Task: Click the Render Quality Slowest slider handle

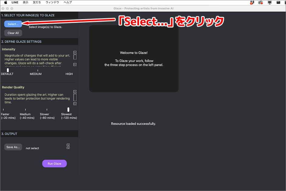Action: pyautogui.click(x=68, y=109)
